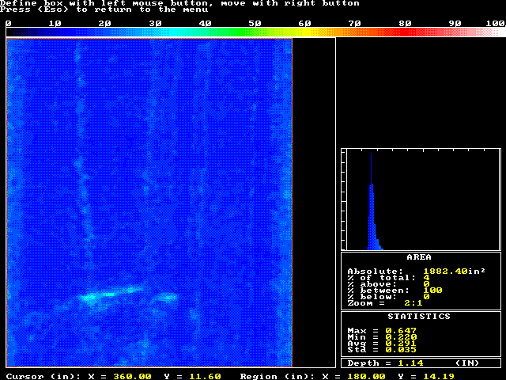
Task: Click the AREA panel heading
Action: 419,257
